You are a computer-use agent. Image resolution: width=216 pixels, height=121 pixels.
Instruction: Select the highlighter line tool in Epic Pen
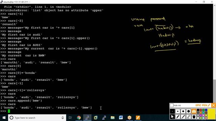point(183,117)
